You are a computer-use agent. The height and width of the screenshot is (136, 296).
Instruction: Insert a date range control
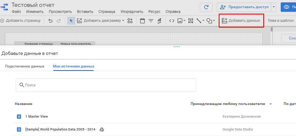tap(142, 21)
